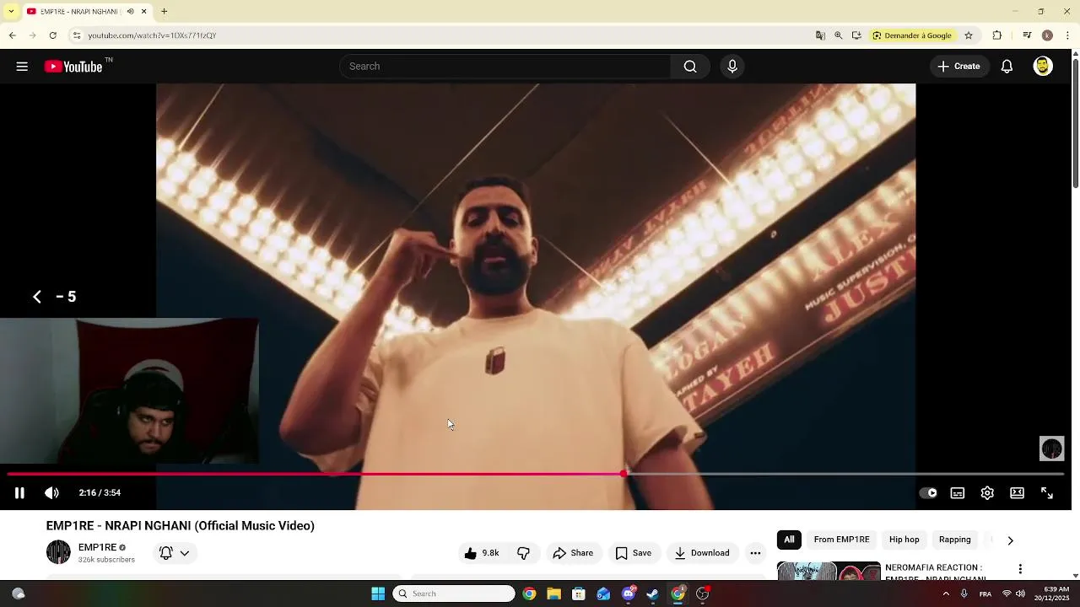Open Chrome extensions puzzle icon
The image size is (1080, 607).
click(x=997, y=35)
